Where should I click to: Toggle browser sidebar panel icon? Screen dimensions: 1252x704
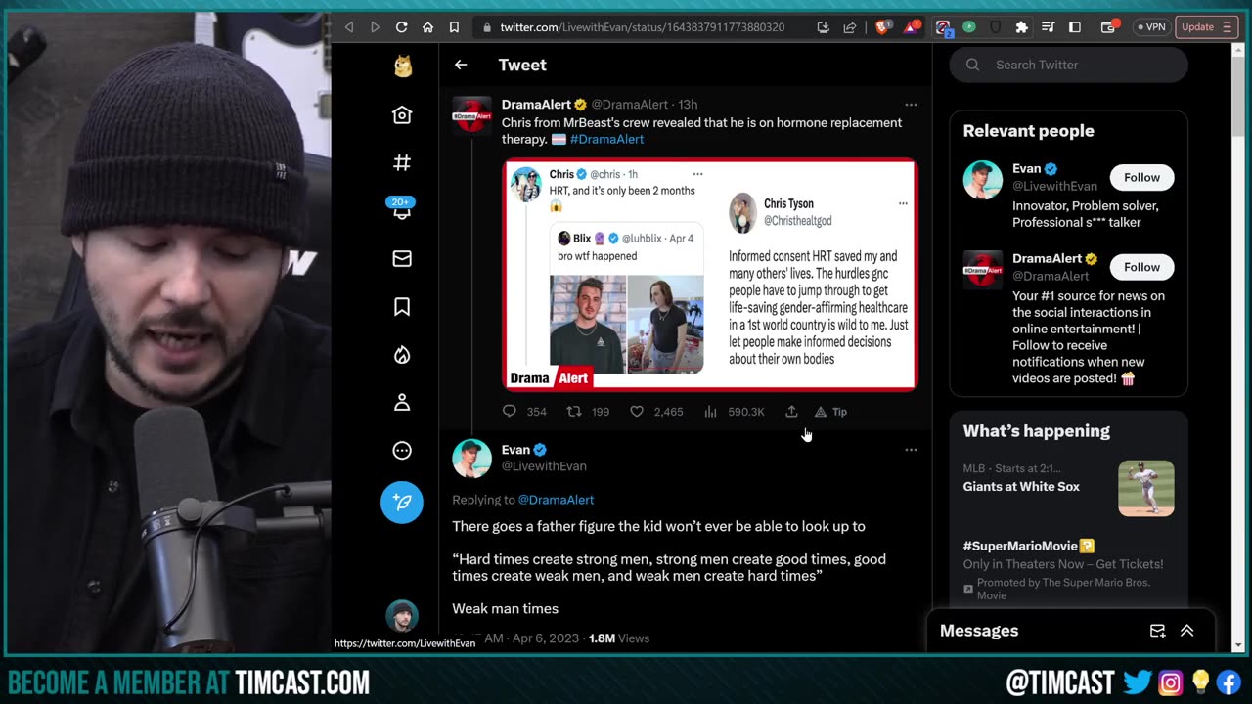(x=1075, y=27)
